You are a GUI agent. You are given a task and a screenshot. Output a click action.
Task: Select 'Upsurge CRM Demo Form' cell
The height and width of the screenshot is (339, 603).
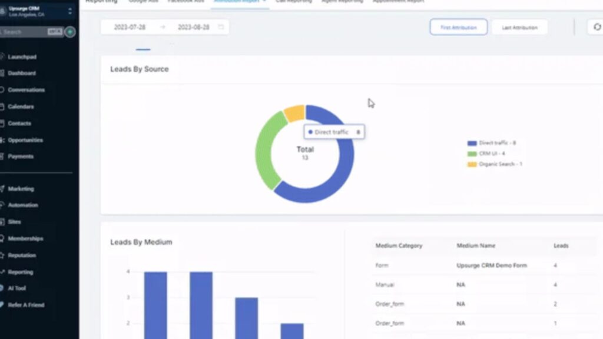(x=492, y=265)
